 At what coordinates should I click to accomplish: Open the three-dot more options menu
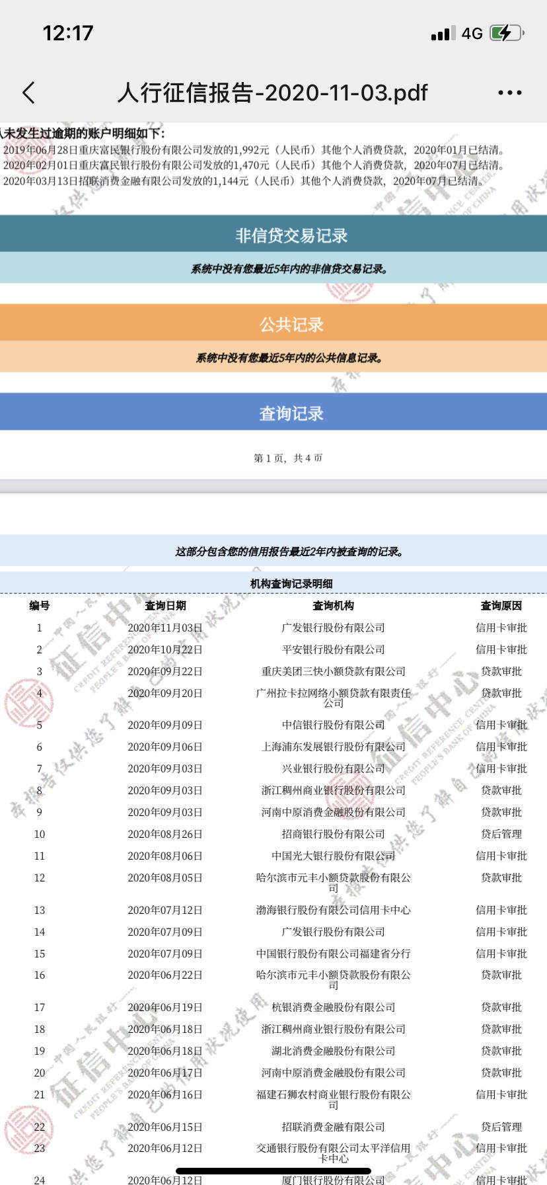tap(510, 93)
